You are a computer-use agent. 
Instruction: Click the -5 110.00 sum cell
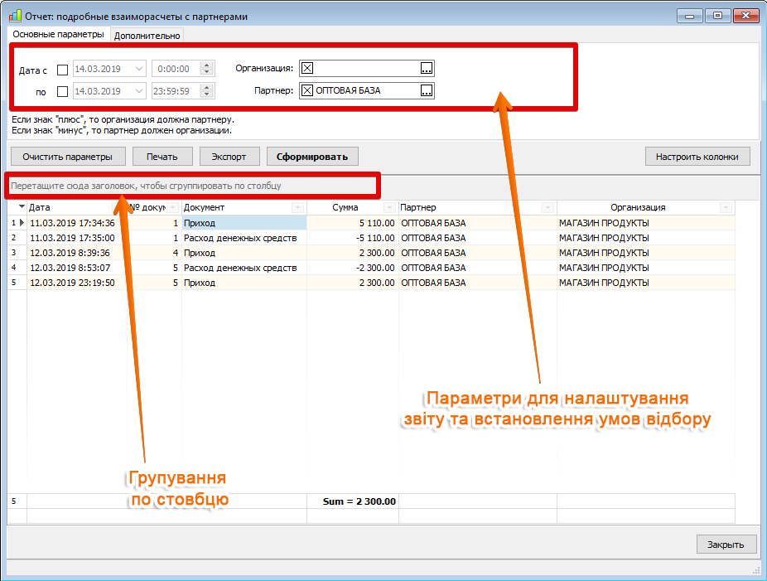353,238
